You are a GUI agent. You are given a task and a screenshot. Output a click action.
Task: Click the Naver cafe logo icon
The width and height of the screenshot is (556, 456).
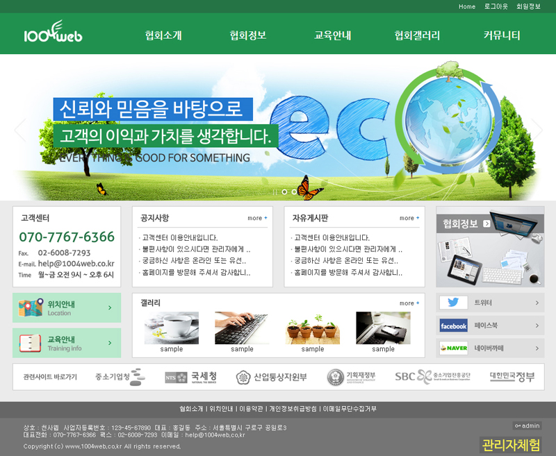click(453, 348)
